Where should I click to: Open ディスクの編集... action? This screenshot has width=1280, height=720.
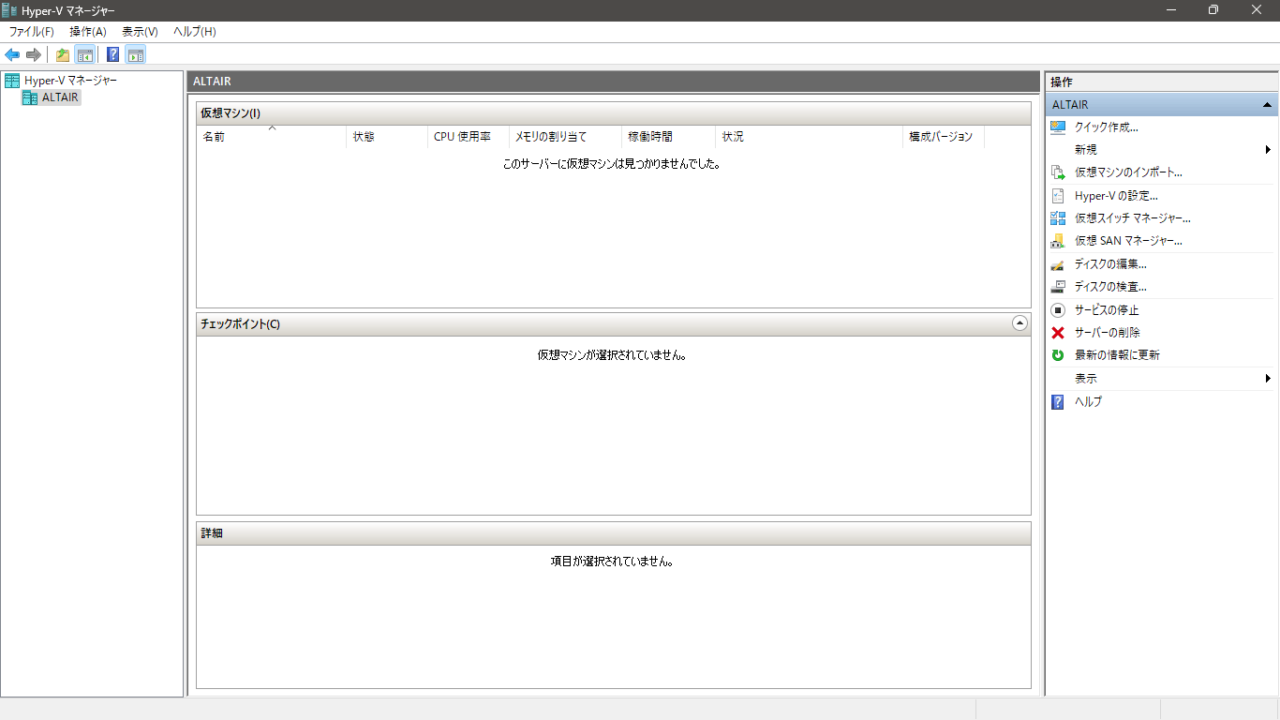coord(1110,264)
